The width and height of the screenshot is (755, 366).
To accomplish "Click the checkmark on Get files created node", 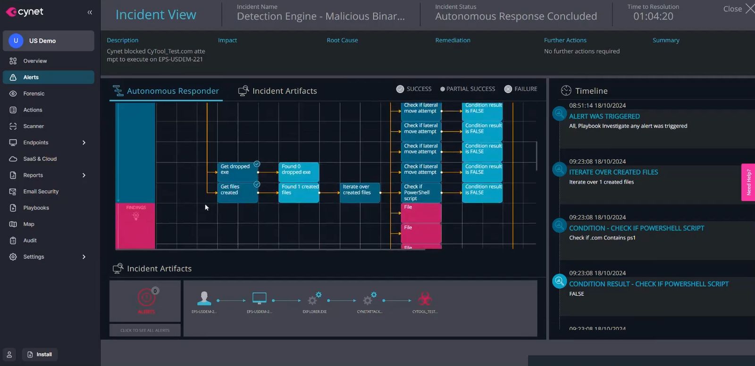I will [x=257, y=184].
